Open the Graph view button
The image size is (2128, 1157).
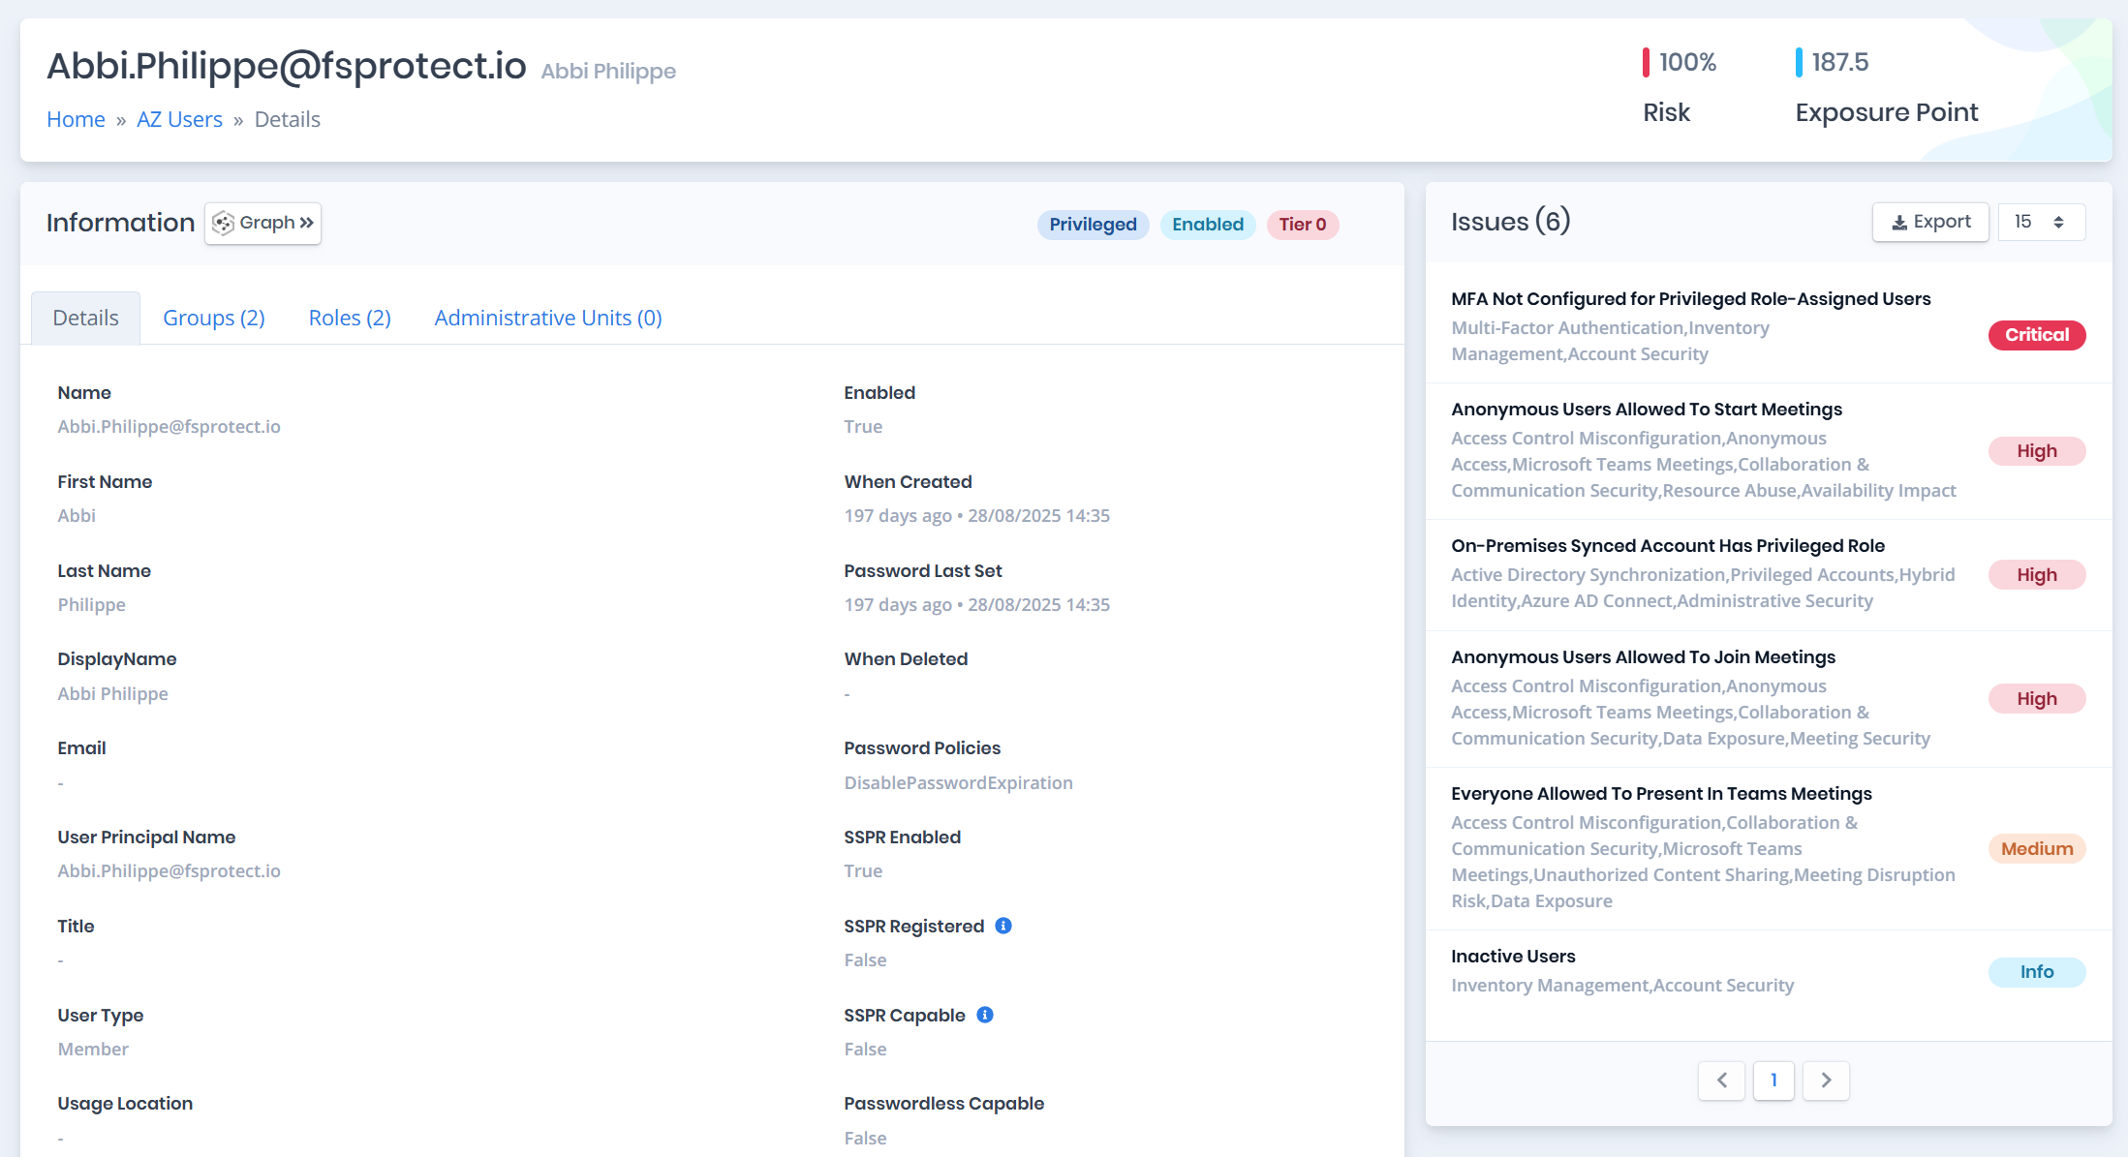coord(262,223)
